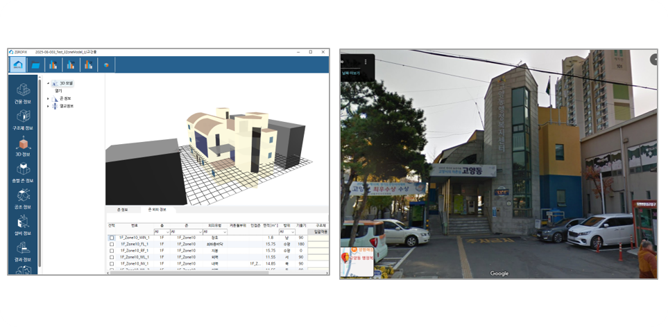Expand the 열교정보 tree node arrow

(48, 106)
